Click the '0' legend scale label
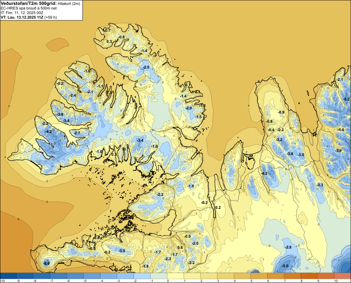The height and width of the screenshot is (283, 351). click(x=168, y=281)
